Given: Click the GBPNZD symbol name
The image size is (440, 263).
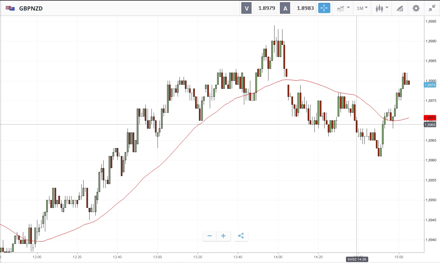Looking at the screenshot, I should point(31,9).
